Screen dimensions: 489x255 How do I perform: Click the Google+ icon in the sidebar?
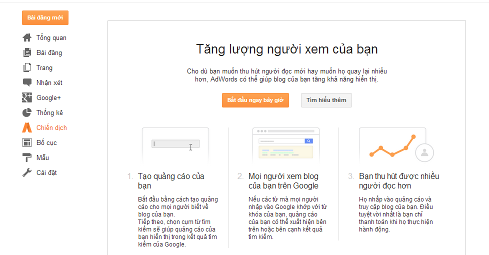[x=27, y=97]
